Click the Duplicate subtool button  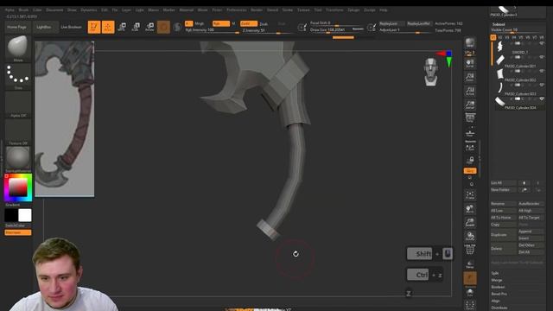tap(503, 234)
